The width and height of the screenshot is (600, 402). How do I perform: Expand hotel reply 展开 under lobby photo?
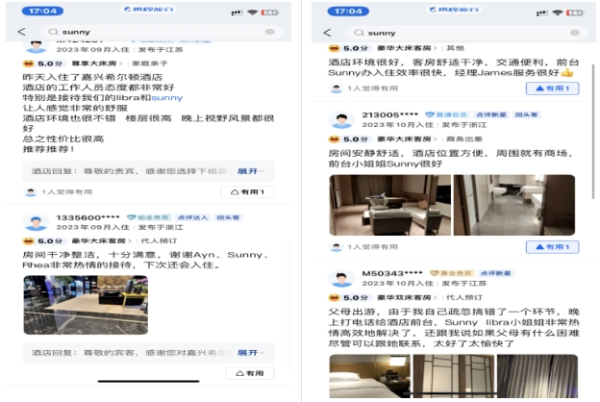pyautogui.click(x=251, y=353)
